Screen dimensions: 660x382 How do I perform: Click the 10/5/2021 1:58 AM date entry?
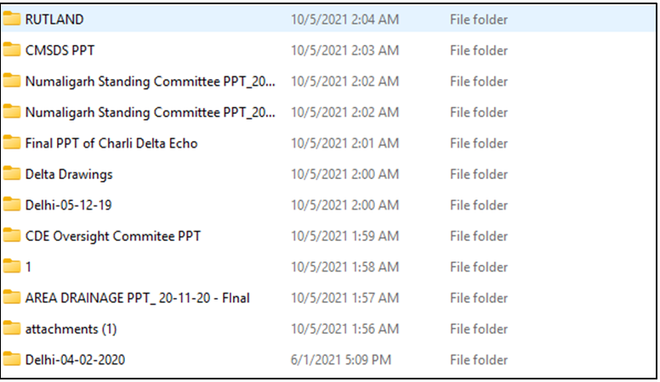344,267
